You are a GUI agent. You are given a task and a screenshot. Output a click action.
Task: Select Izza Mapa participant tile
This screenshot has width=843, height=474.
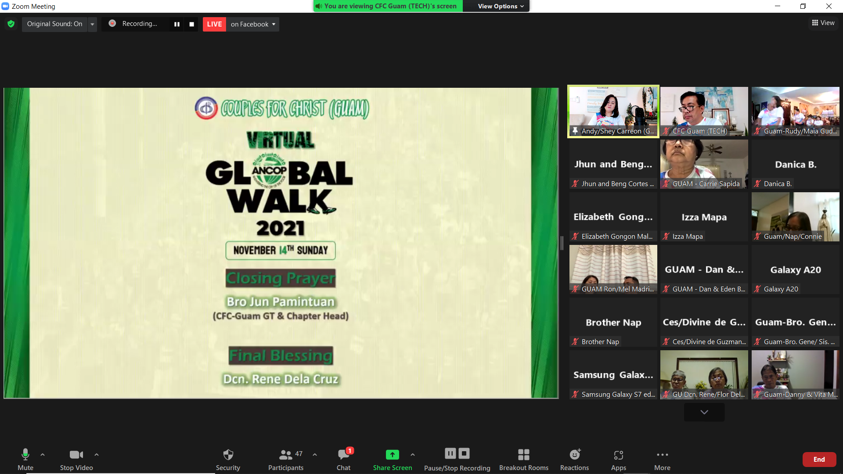704,217
